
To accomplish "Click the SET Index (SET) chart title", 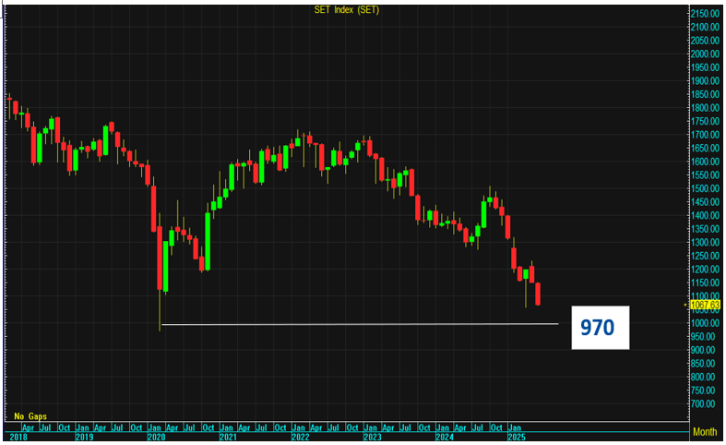I will [x=346, y=10].
